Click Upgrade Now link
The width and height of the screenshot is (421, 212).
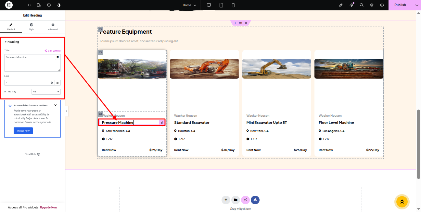[48, 207]
